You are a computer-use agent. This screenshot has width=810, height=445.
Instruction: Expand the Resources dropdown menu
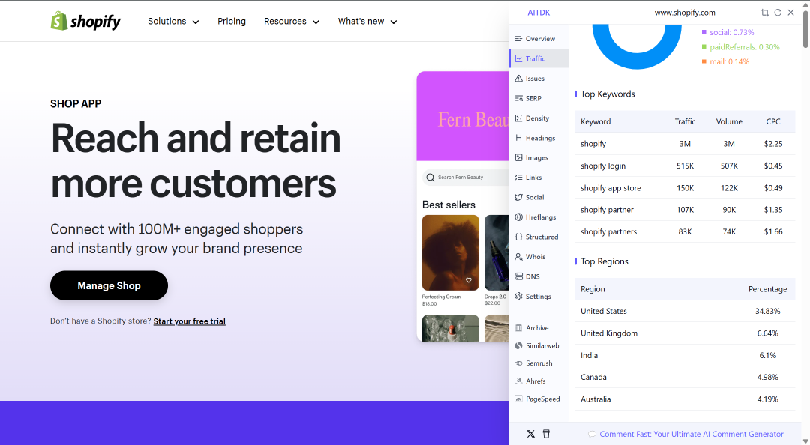(291, 21)
